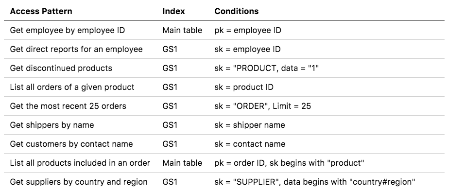
Task: Click 'Get shippers by name' cell
Action: point(52,125)
